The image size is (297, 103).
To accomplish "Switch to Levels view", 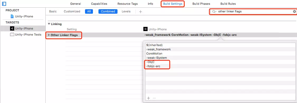I will pos(126,11).
